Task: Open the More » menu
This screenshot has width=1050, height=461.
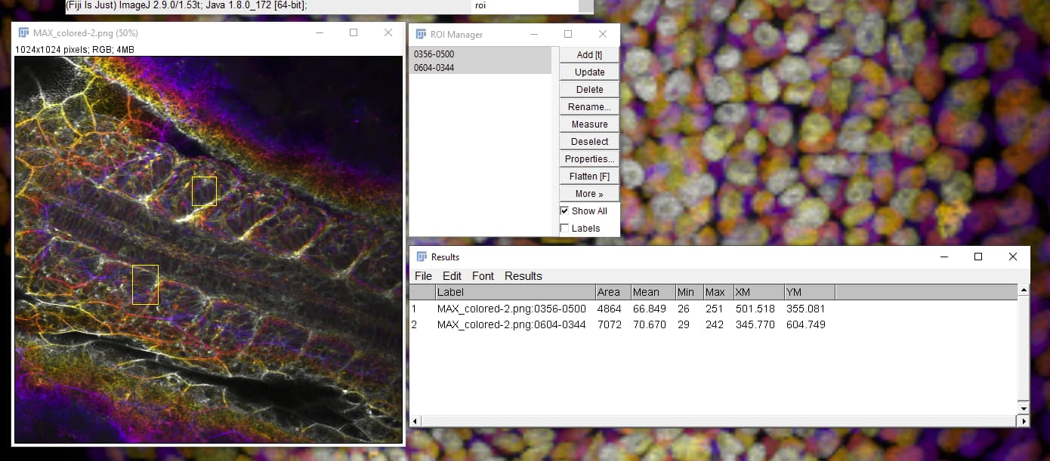Action: click(x=588, y=193)
